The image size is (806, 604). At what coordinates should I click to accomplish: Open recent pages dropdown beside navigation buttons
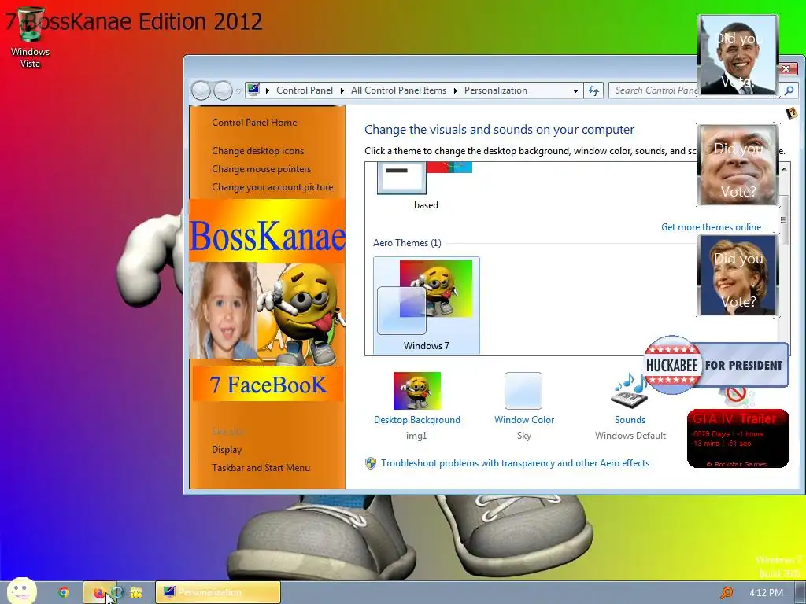[x=238, y=91]
